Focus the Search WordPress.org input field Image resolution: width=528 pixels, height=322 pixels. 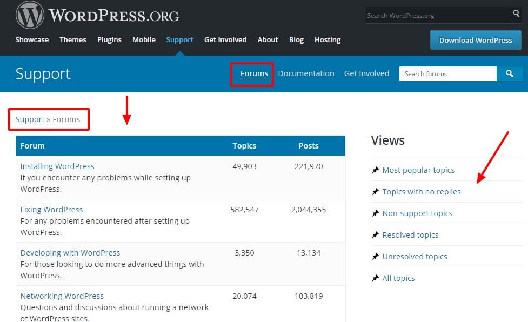438,15
